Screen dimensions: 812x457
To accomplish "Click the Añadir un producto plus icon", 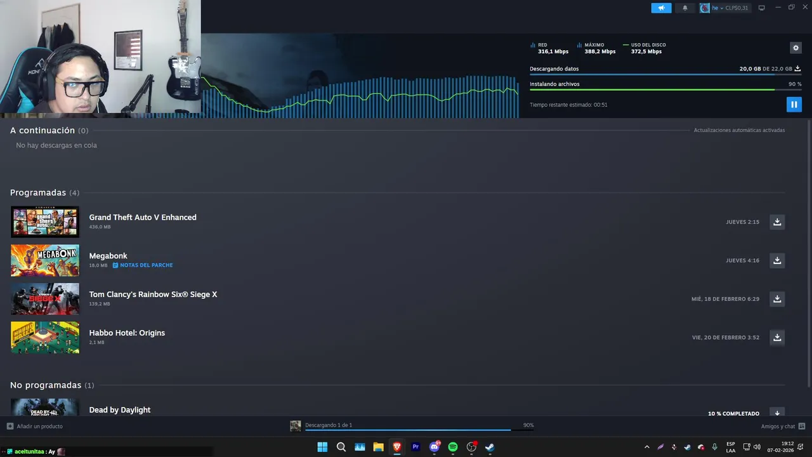I will pos(10,426).
